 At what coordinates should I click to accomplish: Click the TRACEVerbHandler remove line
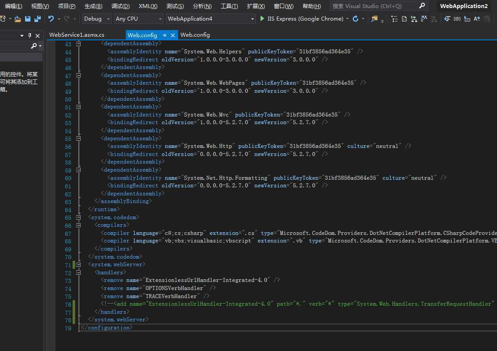[x=155, y=296]
